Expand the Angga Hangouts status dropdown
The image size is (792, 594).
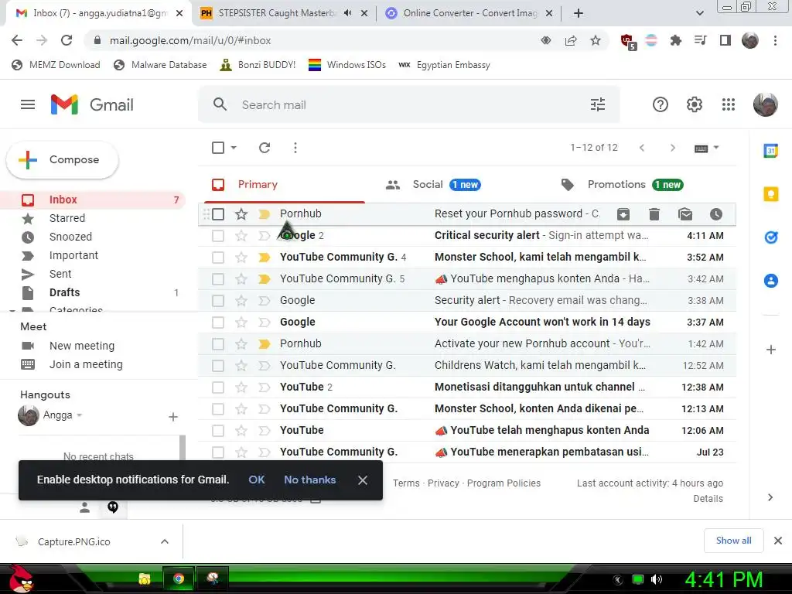(80, 415)
